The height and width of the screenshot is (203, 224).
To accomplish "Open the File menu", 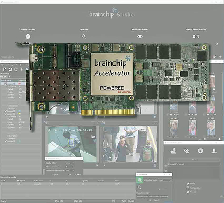I will click(3, 65).
